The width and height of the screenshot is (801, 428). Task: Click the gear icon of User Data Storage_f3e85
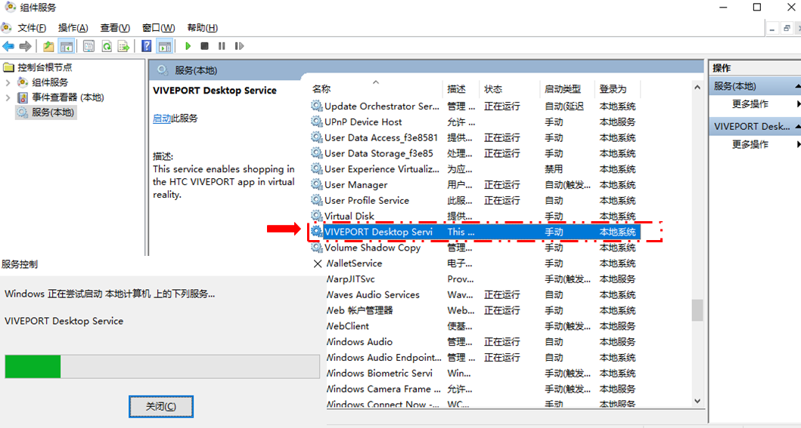(x=317, y=152)
